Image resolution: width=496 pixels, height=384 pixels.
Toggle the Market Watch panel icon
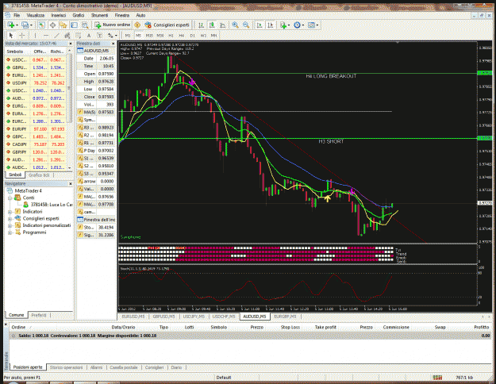[42, 25]
